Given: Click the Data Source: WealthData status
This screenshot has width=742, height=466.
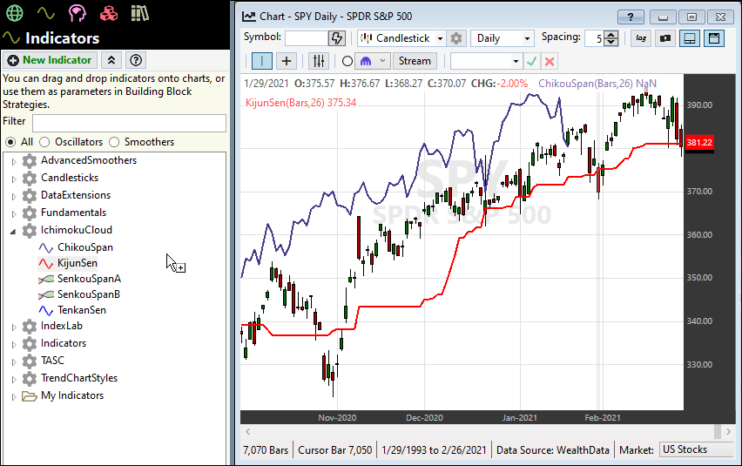Looking at the screenshot, I should [552, 450].
